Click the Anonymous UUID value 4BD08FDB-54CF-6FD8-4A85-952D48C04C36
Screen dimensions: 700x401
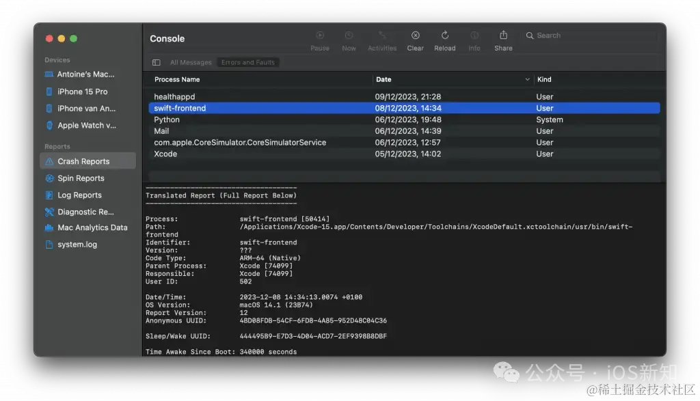click(313, 320)
